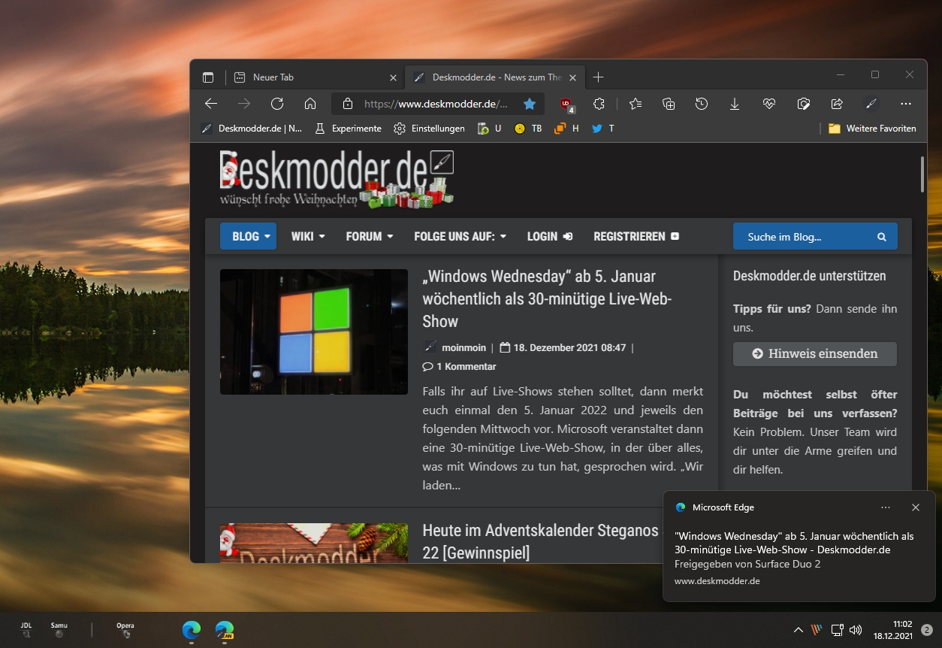Open the U favorites bar bookmark
Image resolution: width=942 pixels, height=648 pixels.
pyautogui.click(x=490, y=129)
